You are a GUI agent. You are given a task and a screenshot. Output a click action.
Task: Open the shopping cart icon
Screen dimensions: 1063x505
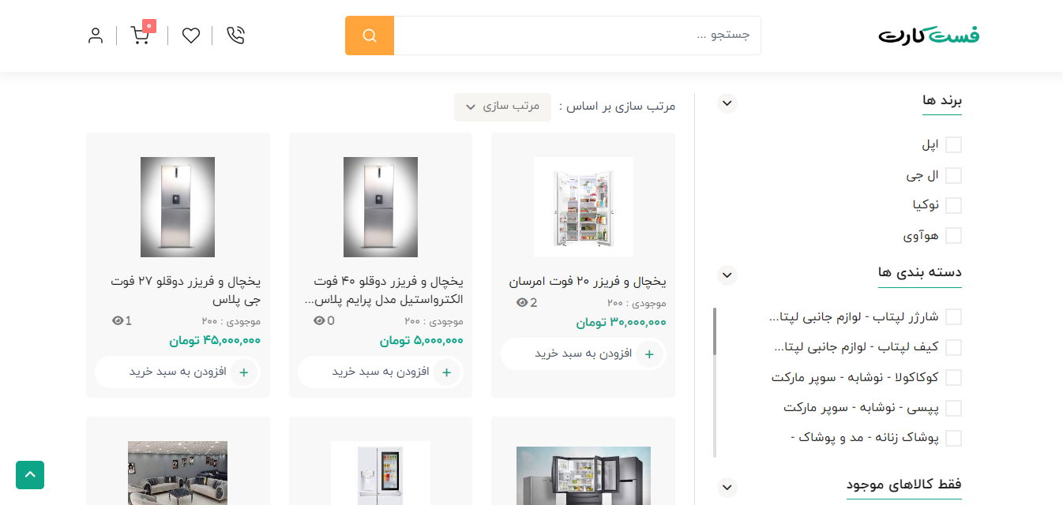140,36
